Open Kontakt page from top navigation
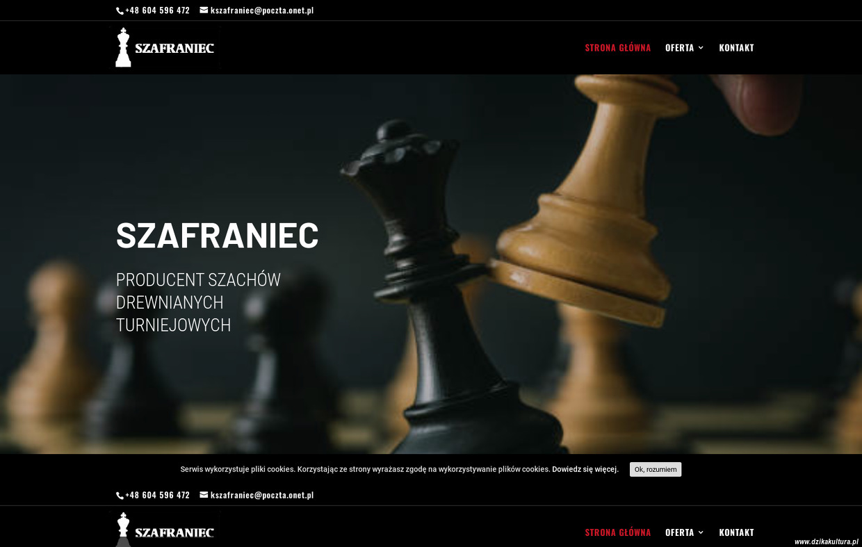Viewport: 862px width, 547px height. [x=736, y=47]
